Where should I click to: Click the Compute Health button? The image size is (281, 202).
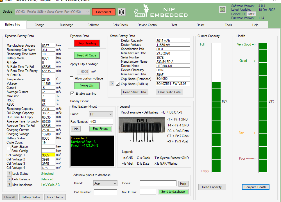(x=255, y=187)
